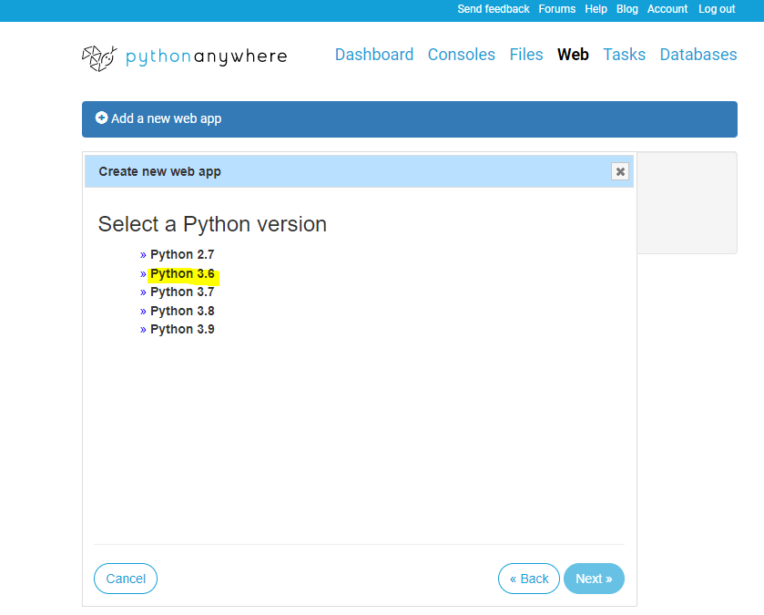Go to the Tasks tab
Viewport: 764px width, 615px height.
pyautogui.click(x=624, y=55)
